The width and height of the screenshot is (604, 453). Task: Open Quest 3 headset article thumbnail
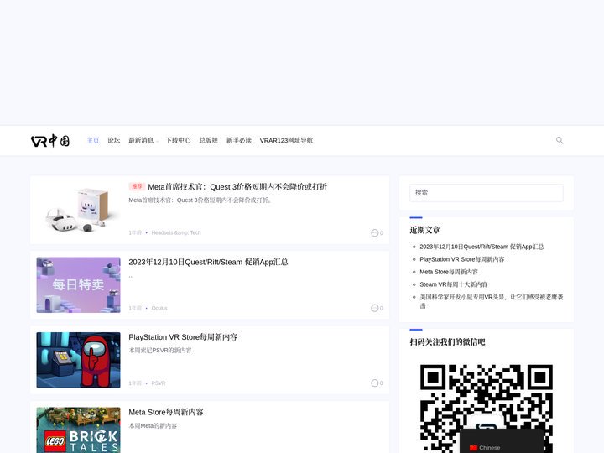(78, 210)
